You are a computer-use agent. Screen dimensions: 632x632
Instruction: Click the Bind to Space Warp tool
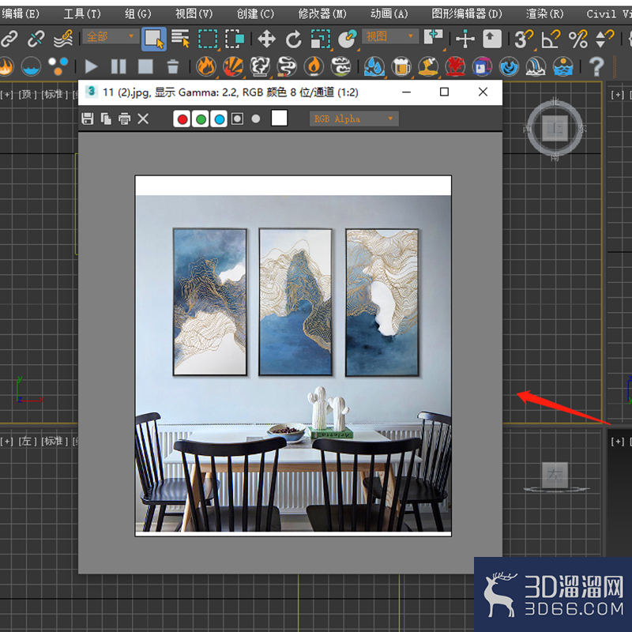click(63, 39)
